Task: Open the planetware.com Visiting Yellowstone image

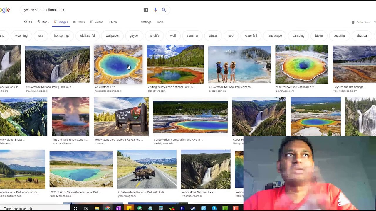Action: 175,64
